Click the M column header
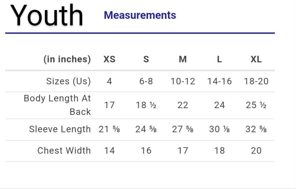296x189 pixels. pos(183,59)
